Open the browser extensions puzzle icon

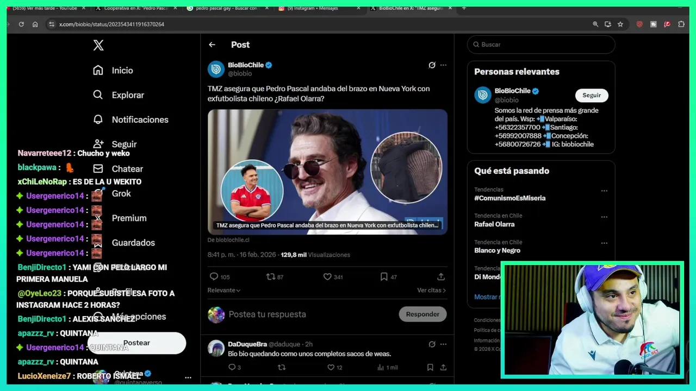[681, 24]
